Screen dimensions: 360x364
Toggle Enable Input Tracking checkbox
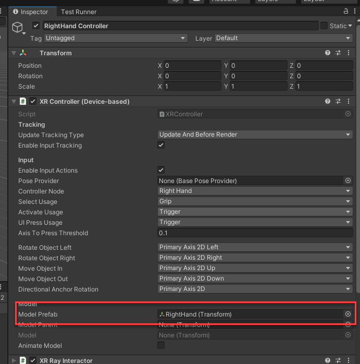coord(161,145)
